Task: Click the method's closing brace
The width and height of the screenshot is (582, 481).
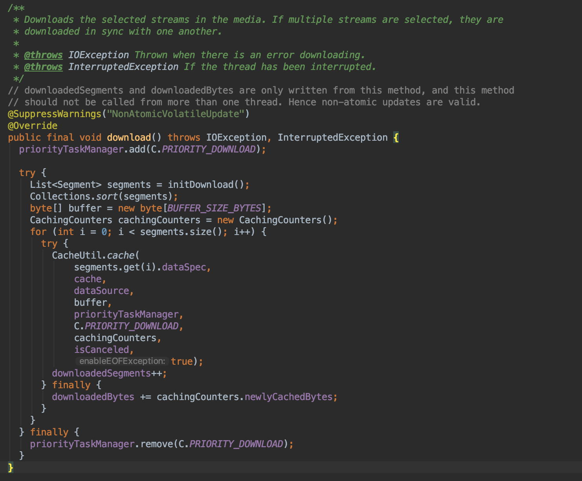Action: [x=9, y=467]
